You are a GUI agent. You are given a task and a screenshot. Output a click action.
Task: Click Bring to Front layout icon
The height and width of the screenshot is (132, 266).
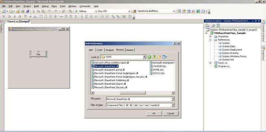[113, 17]
